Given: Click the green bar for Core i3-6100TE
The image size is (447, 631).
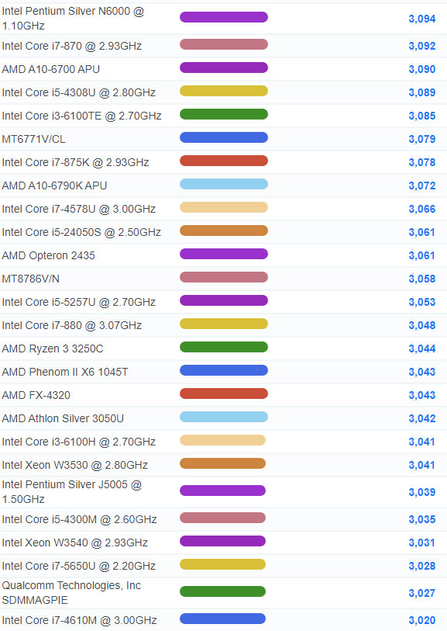Looking at the screenshot, I should 224,114.
